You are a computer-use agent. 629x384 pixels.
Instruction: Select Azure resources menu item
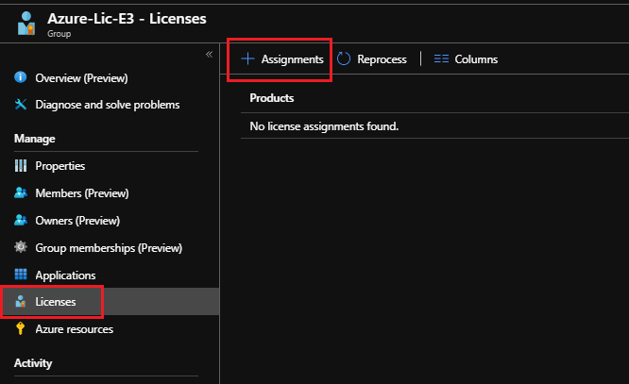(x=74, y=329)
